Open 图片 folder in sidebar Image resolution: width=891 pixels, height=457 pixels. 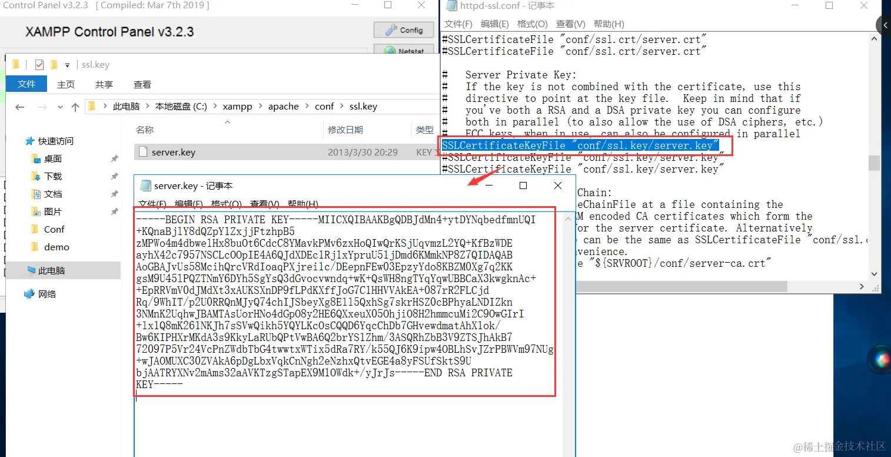[53, 212]
